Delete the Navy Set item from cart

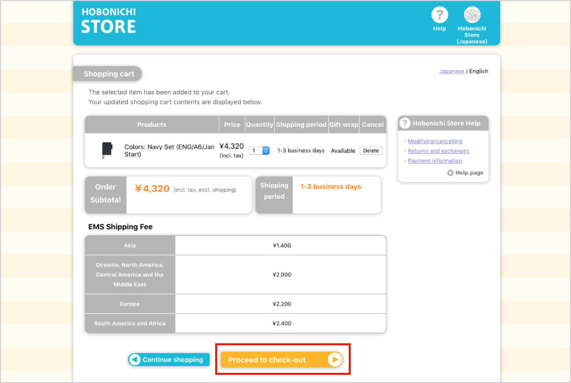(371, 151)
